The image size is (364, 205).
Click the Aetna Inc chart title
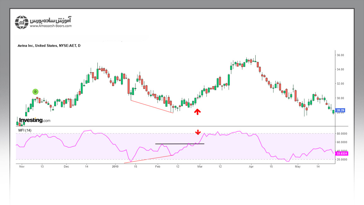click(x=49, y=46)
